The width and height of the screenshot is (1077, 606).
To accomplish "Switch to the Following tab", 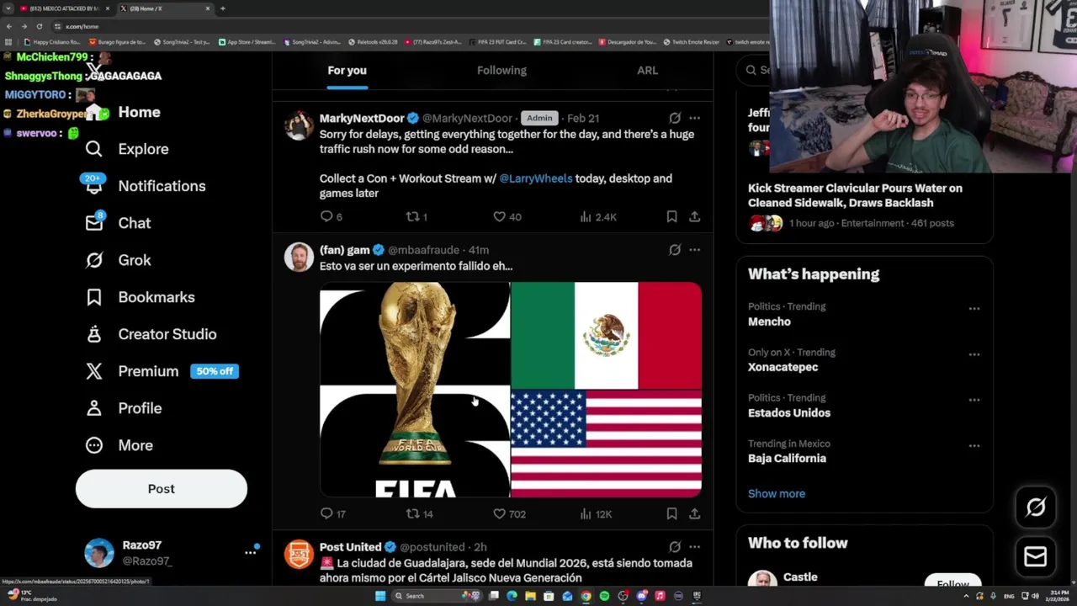I will (501, 71).
